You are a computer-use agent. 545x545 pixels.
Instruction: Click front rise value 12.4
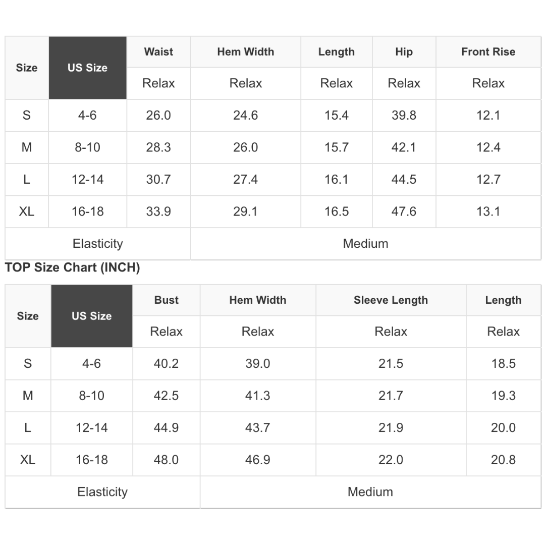[x=488, y=147]
